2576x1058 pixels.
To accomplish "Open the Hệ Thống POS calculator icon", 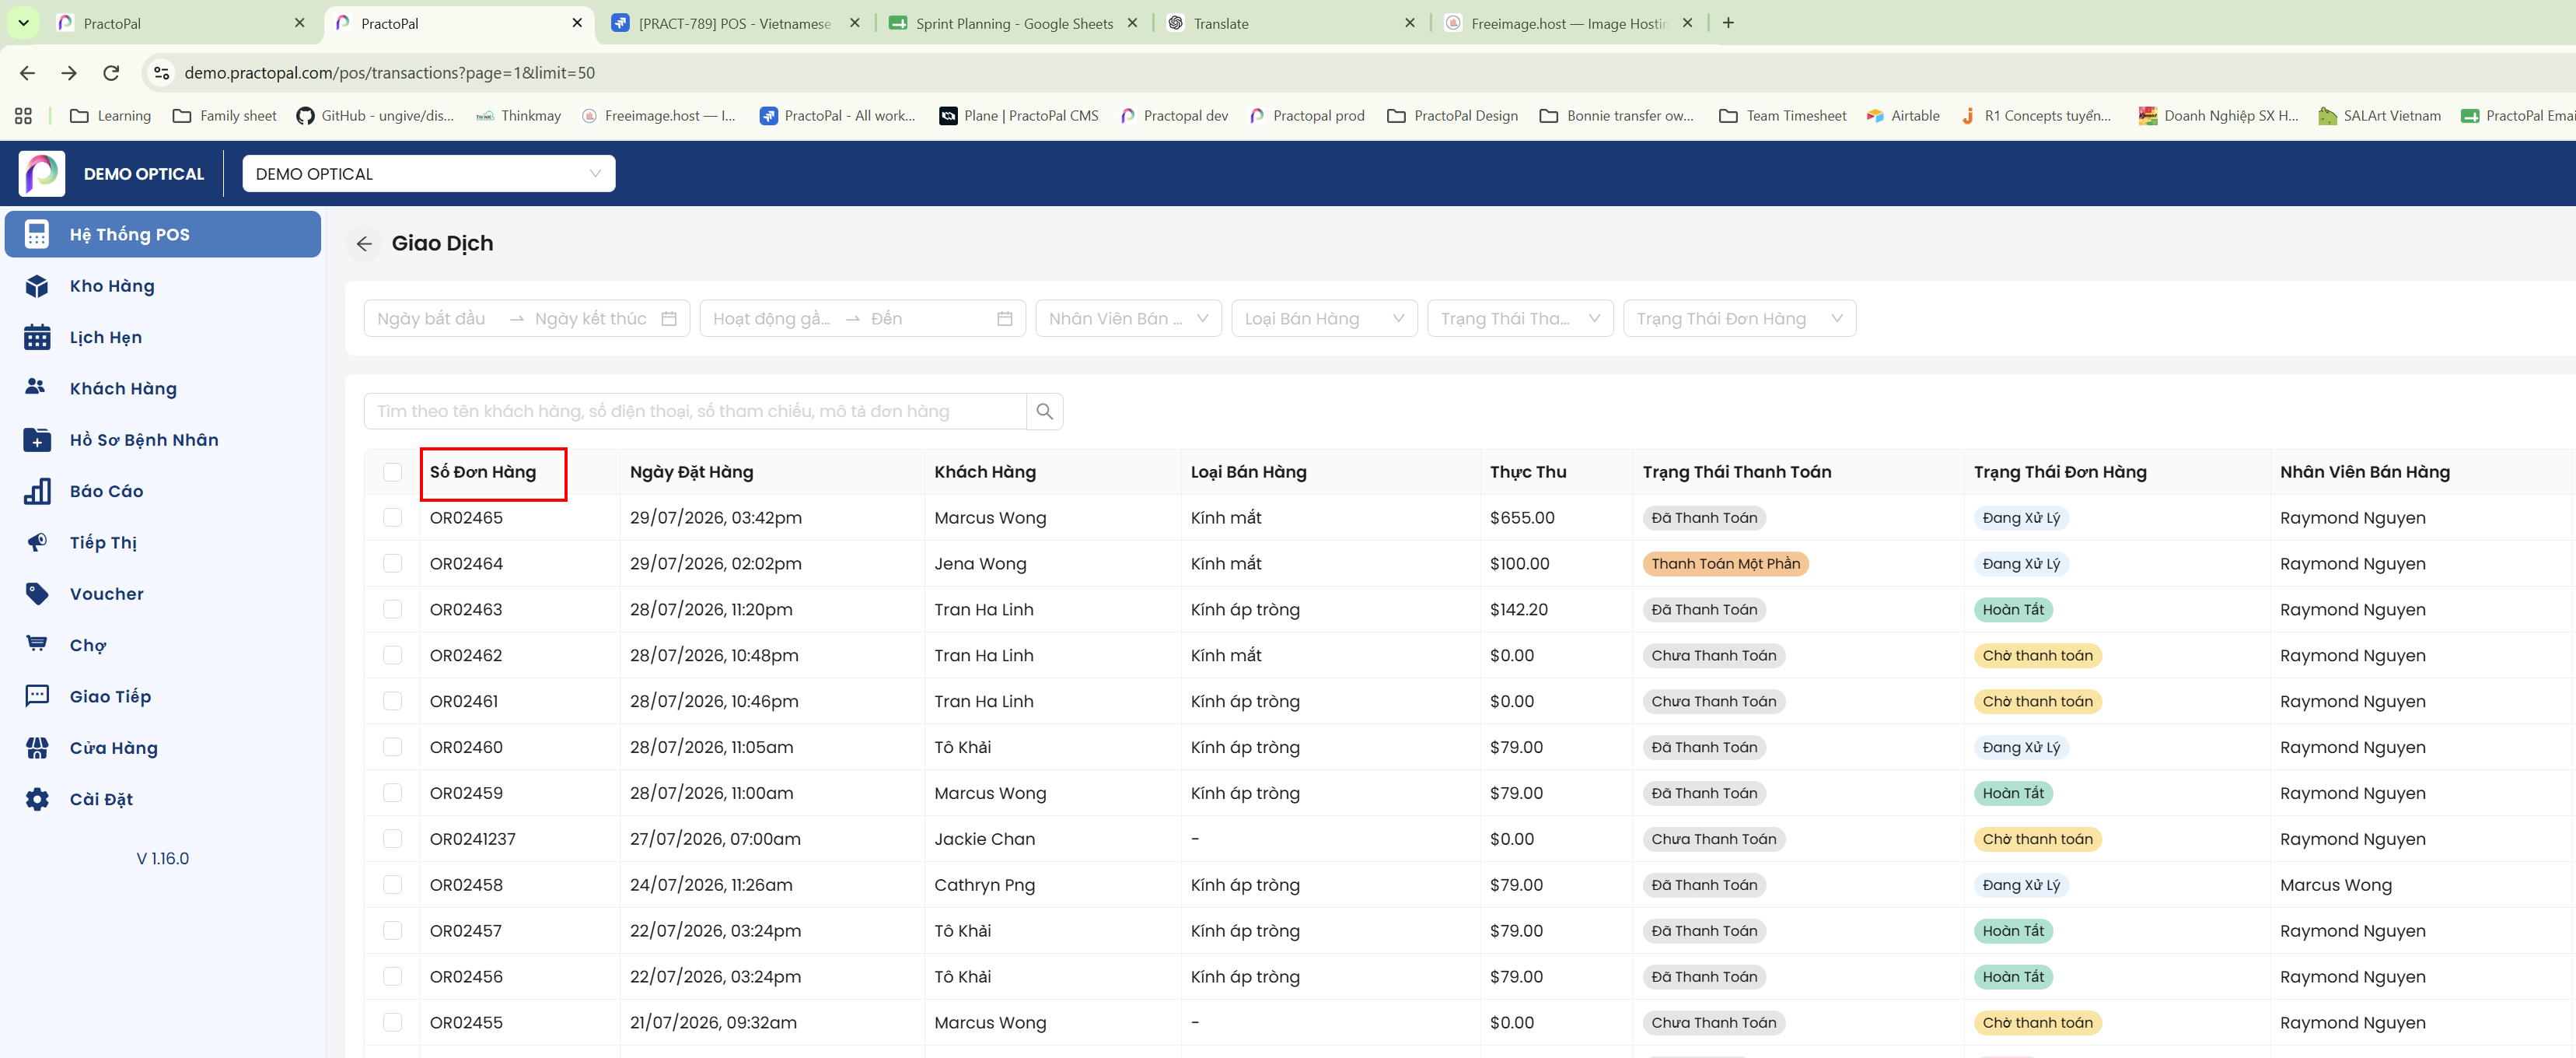I will tap(37, 234).
